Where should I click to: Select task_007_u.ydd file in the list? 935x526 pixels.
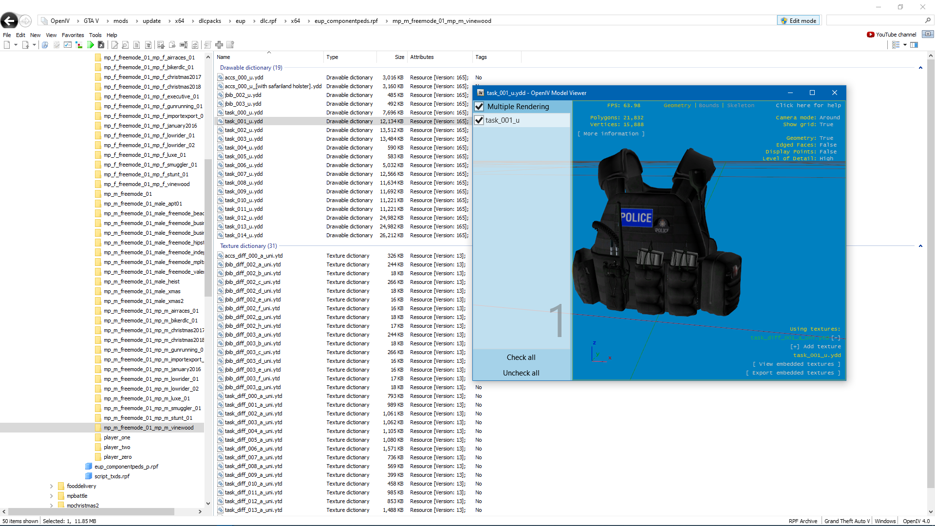[x=243, y=174]
